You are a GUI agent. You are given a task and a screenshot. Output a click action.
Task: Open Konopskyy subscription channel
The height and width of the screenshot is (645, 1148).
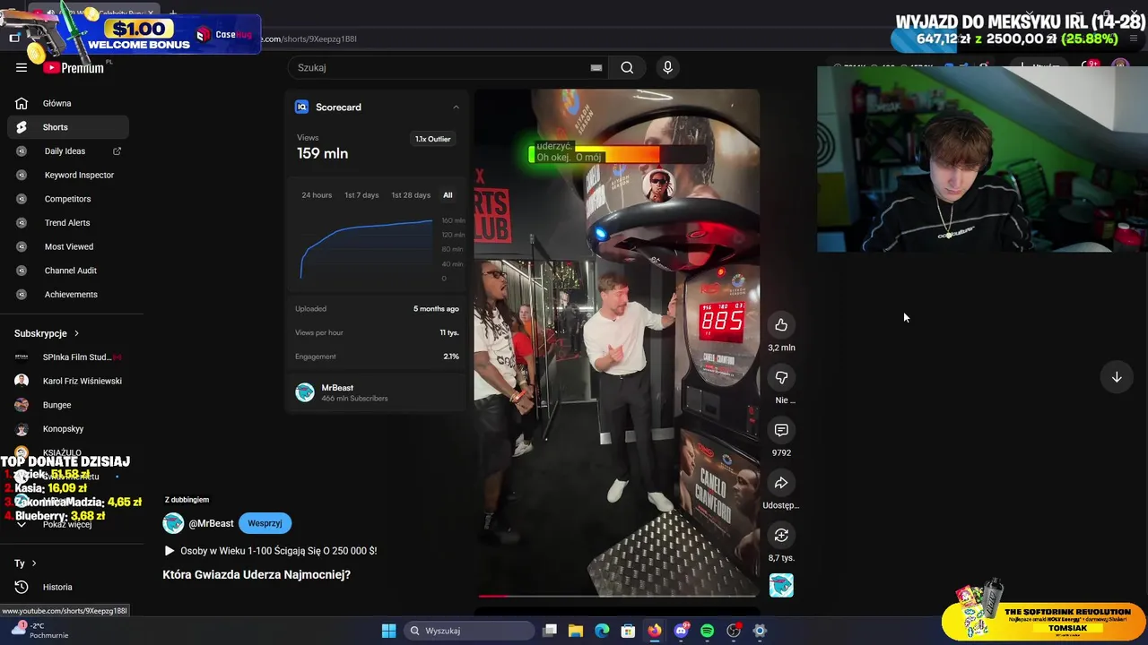68,429
